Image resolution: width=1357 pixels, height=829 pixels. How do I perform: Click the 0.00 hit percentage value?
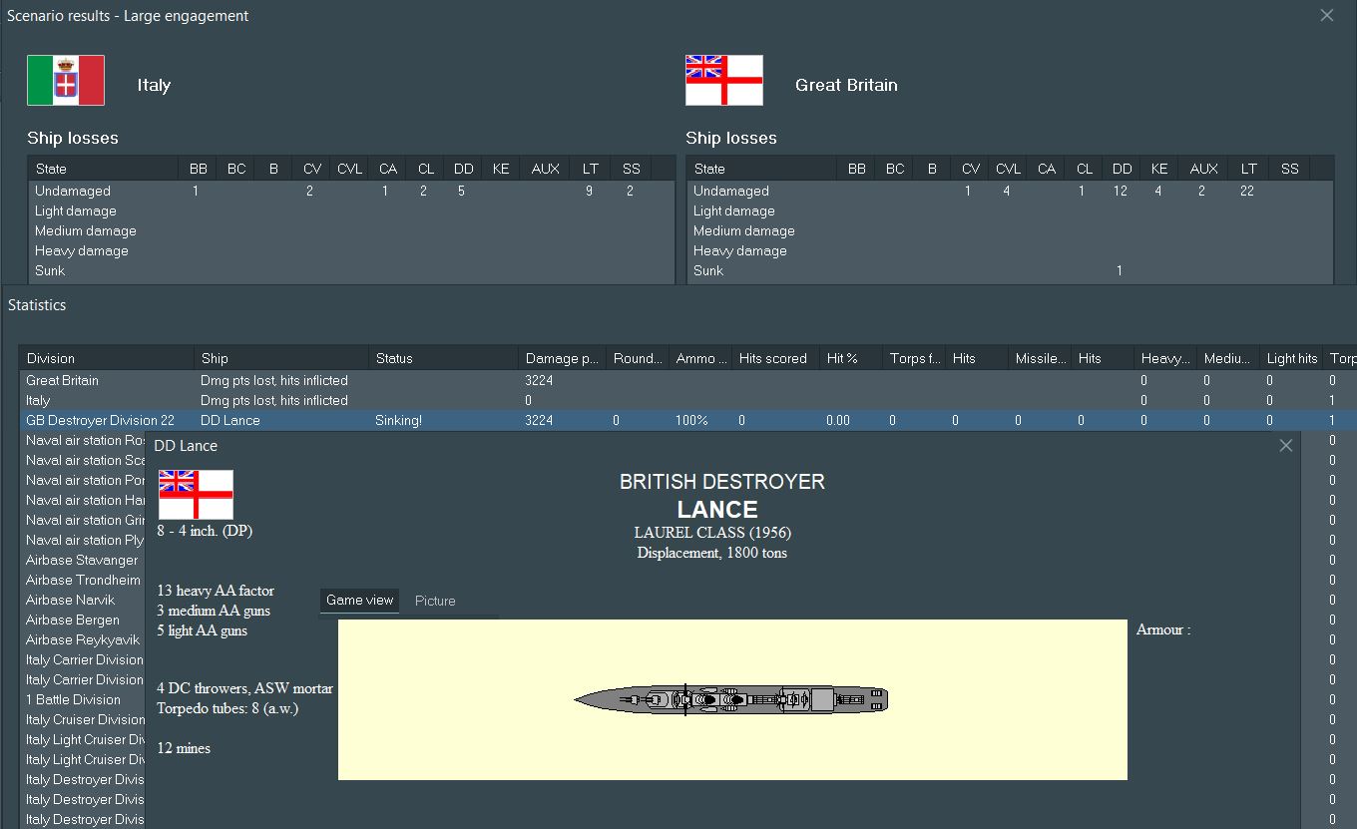(838, 420)
